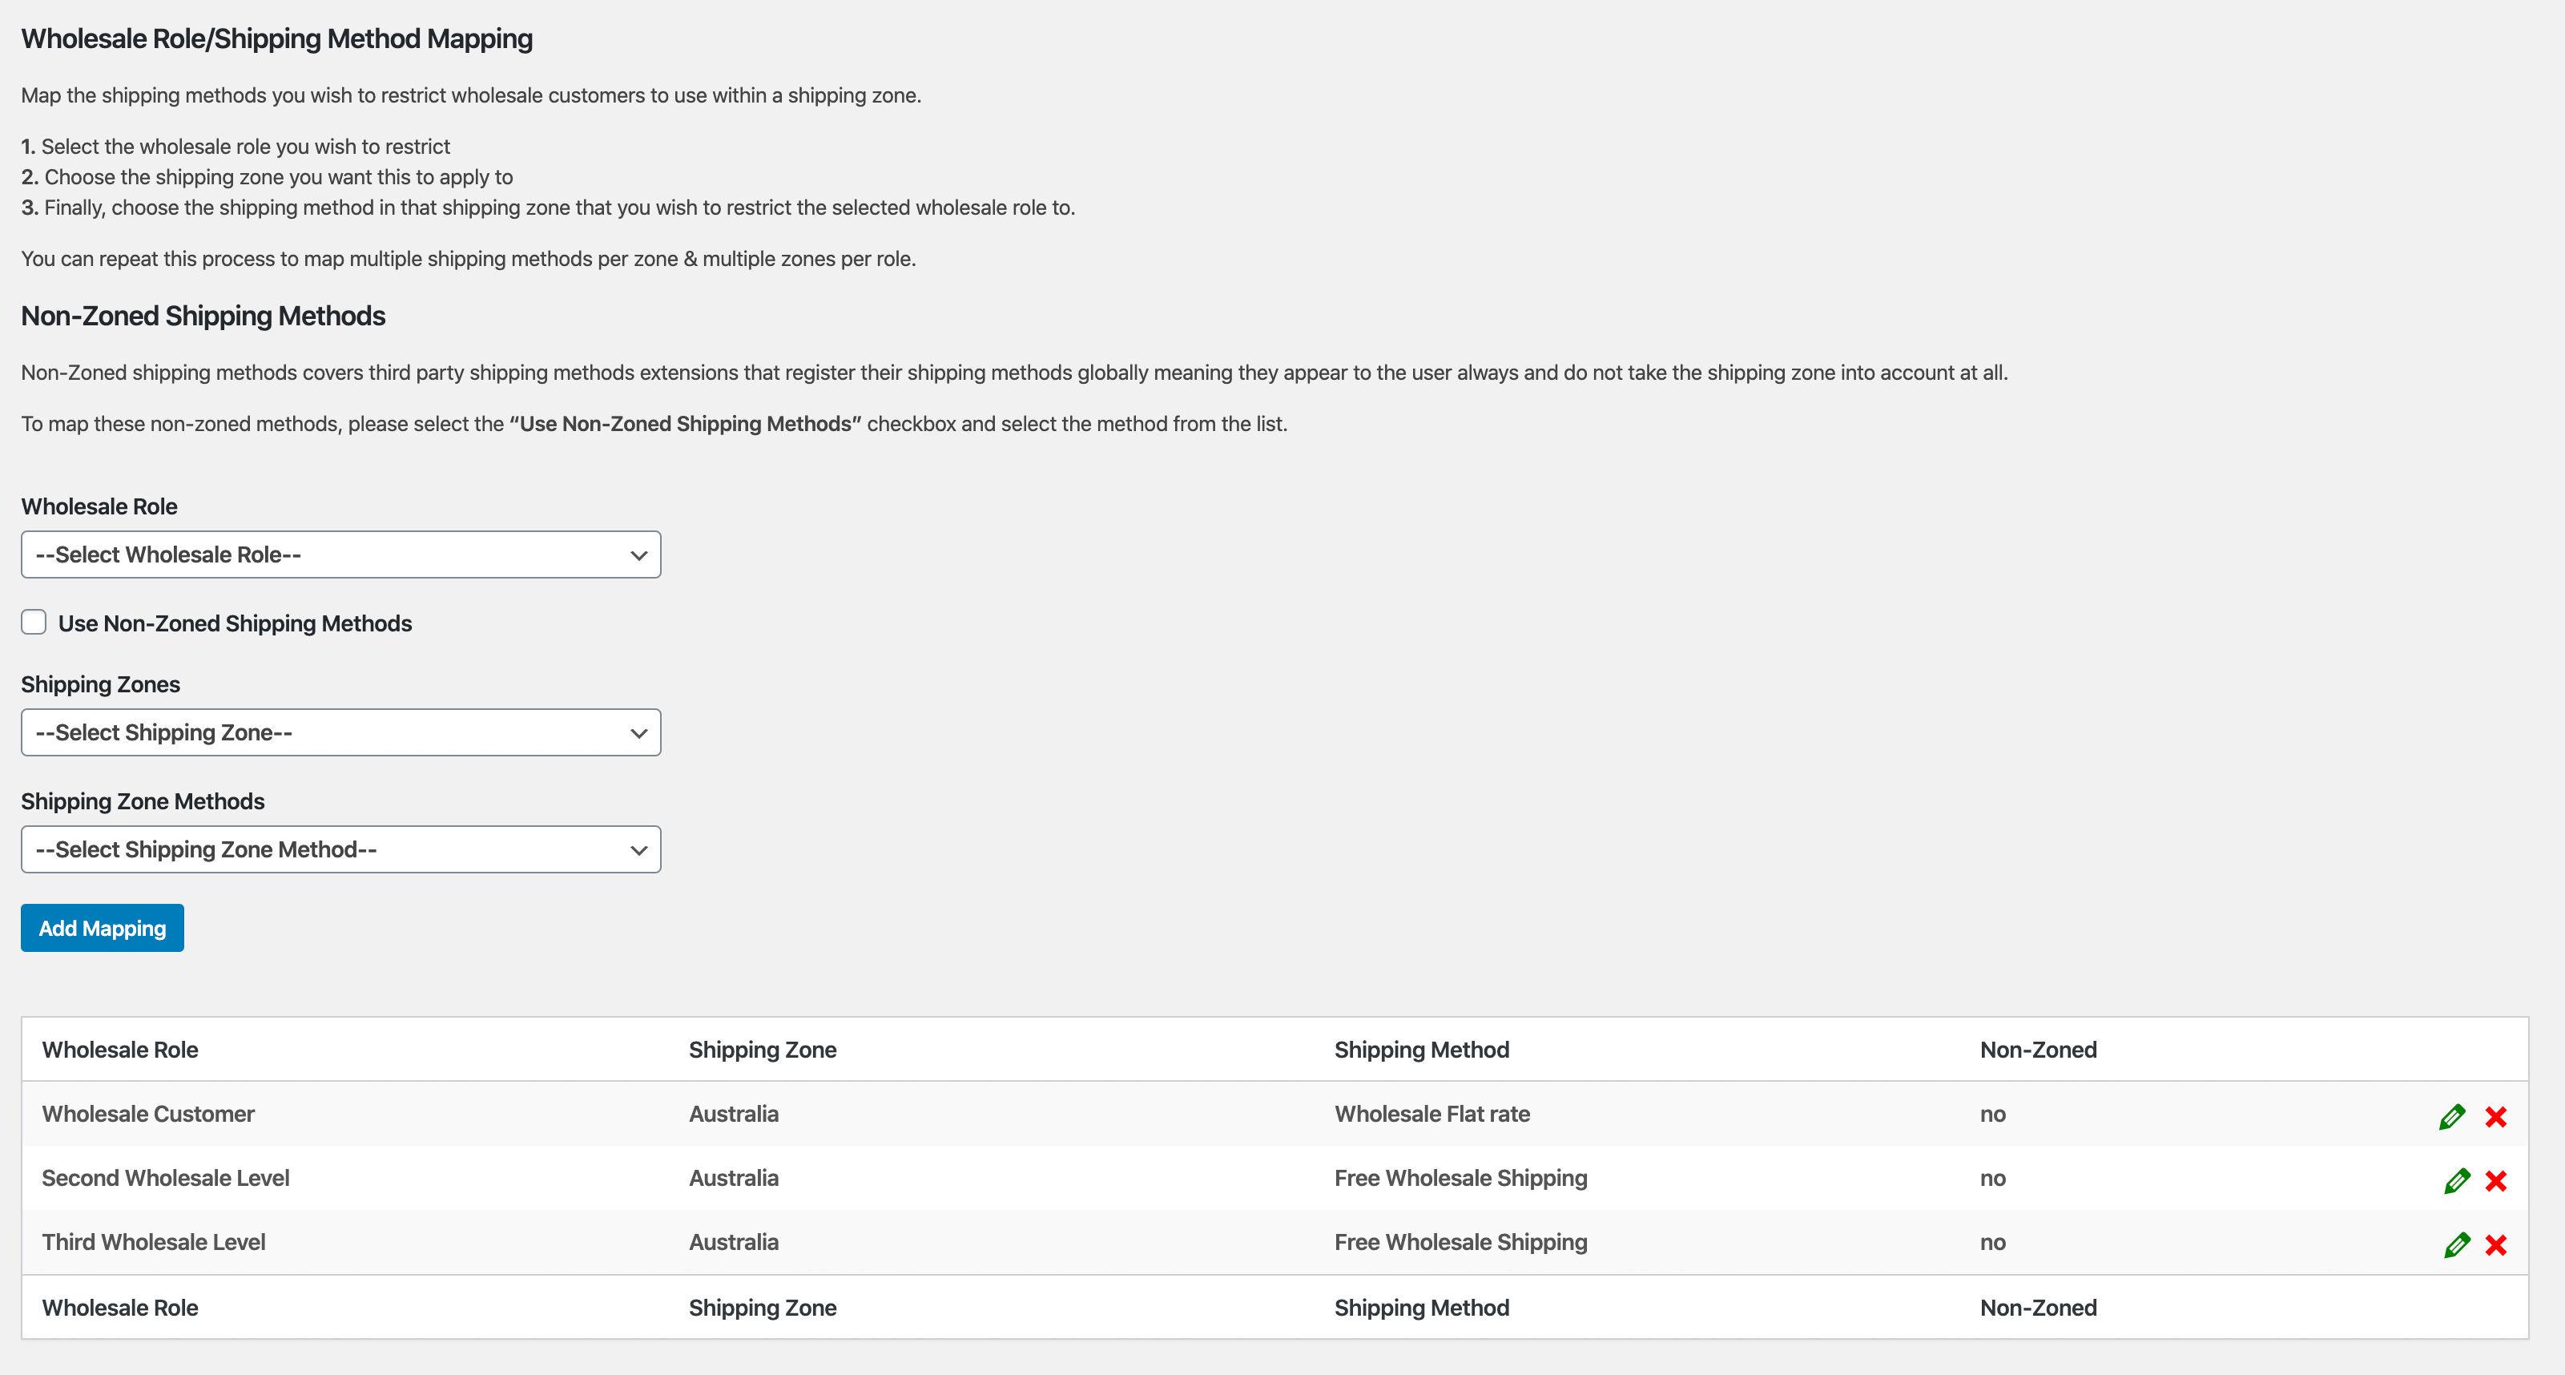This screenshot has width=2565, height=1375.
Task: Click the Third Wholesale Level row name
Action: click(x=153, y=1241)
